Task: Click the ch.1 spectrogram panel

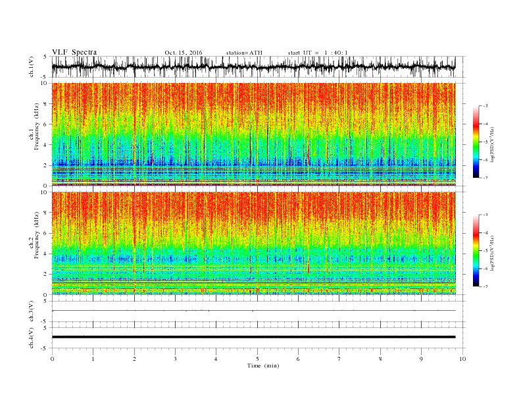Action: point(253,134)
